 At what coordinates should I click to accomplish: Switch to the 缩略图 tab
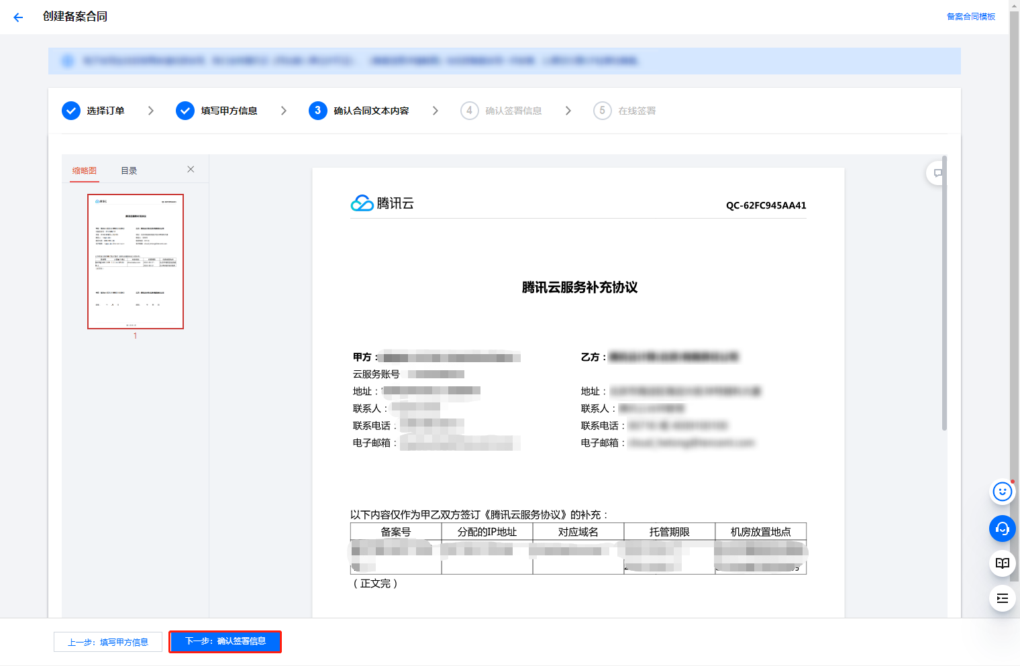point(85,170)
